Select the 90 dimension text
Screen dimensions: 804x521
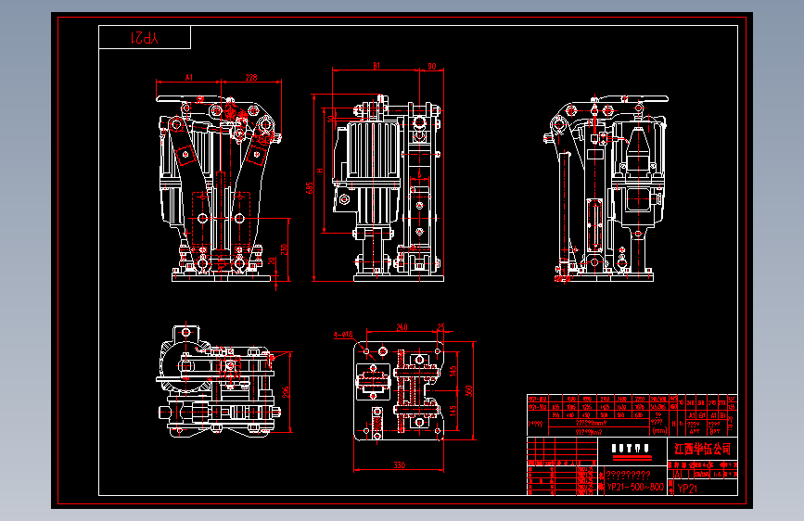tap(432, 66)
